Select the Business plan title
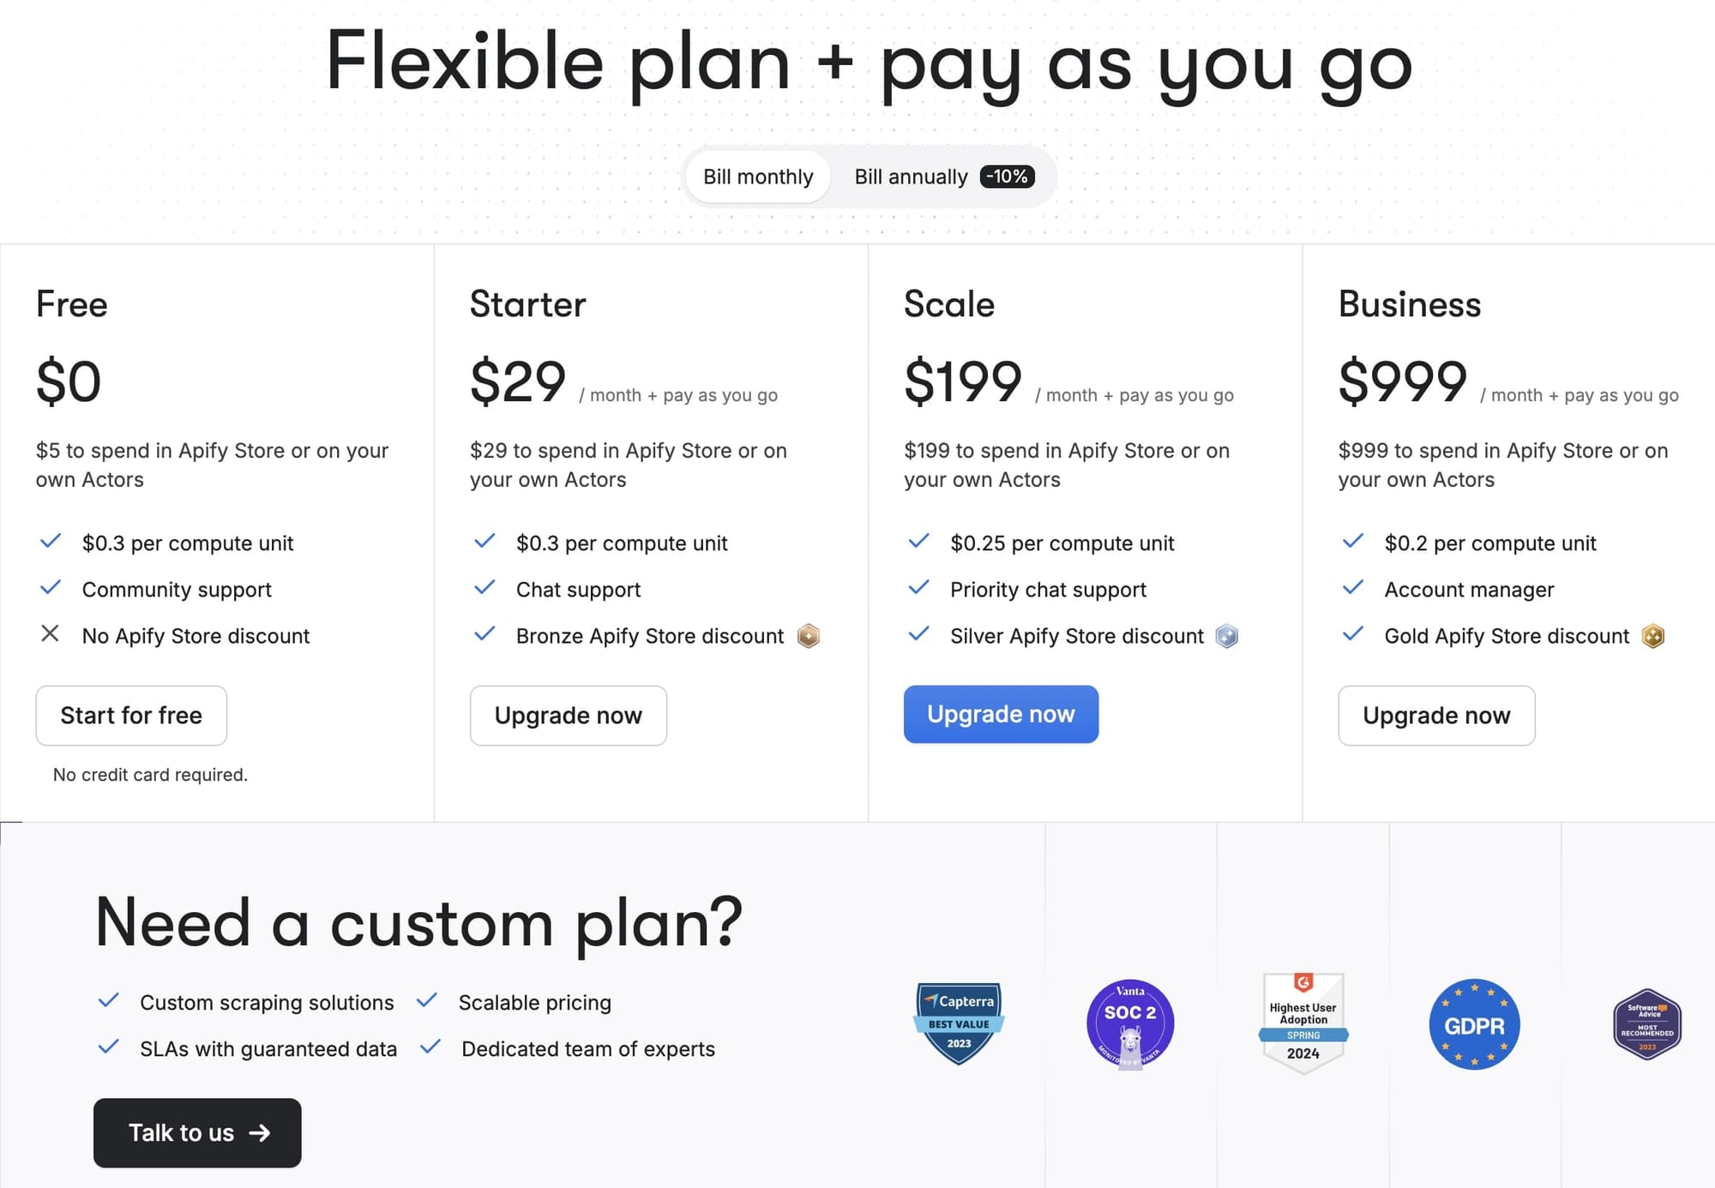 tap(1409, 304)
